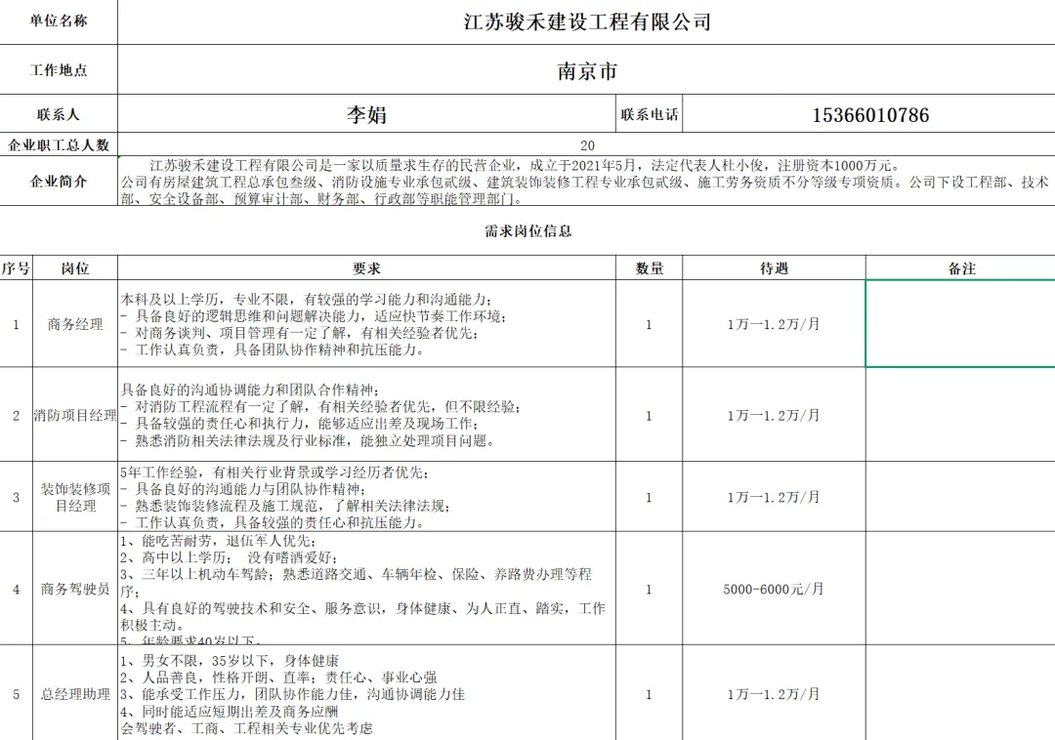
Task: Click the 要求 column header
Action: [x=366, y=268]
